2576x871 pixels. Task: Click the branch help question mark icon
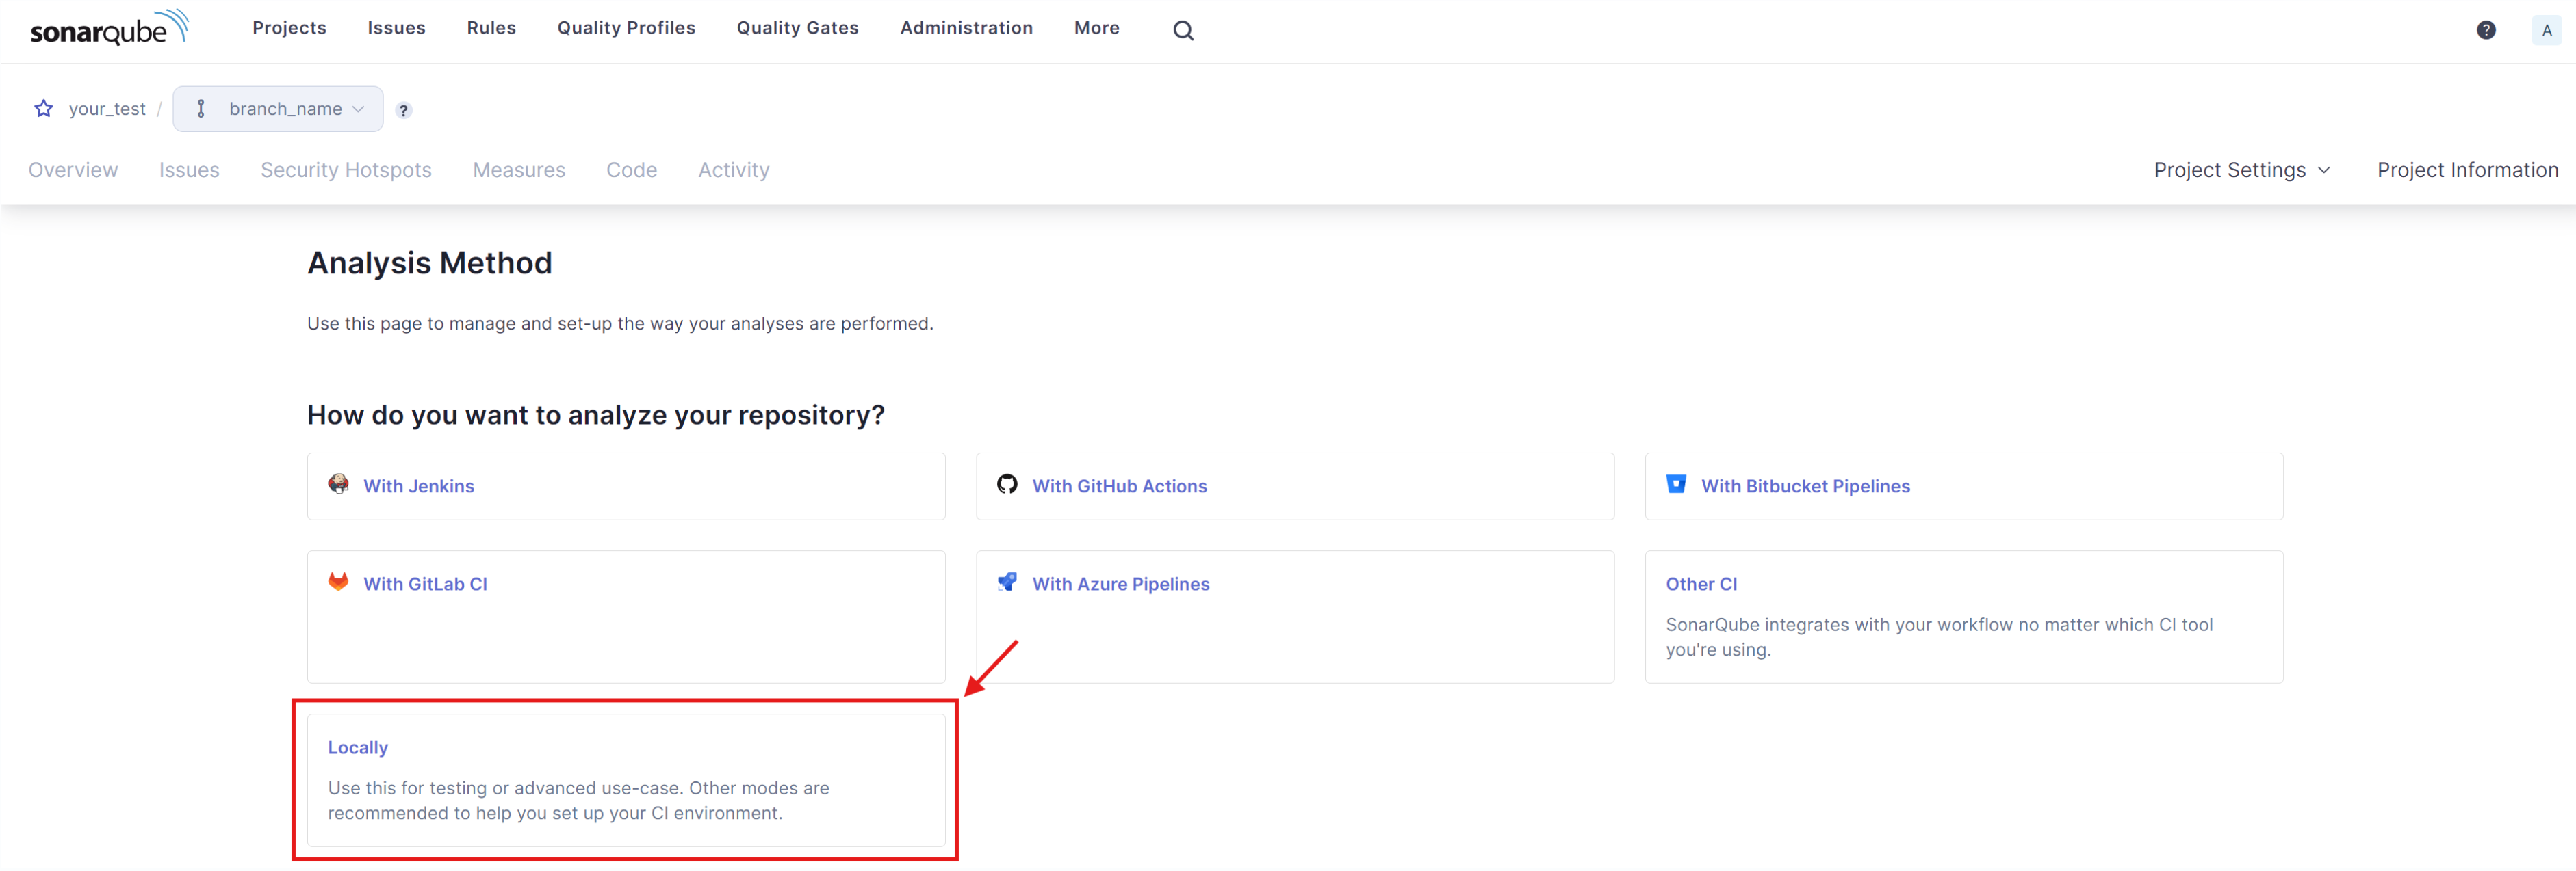(403, 110)
